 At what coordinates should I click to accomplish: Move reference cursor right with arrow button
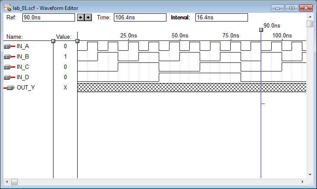tap(88, 18)
